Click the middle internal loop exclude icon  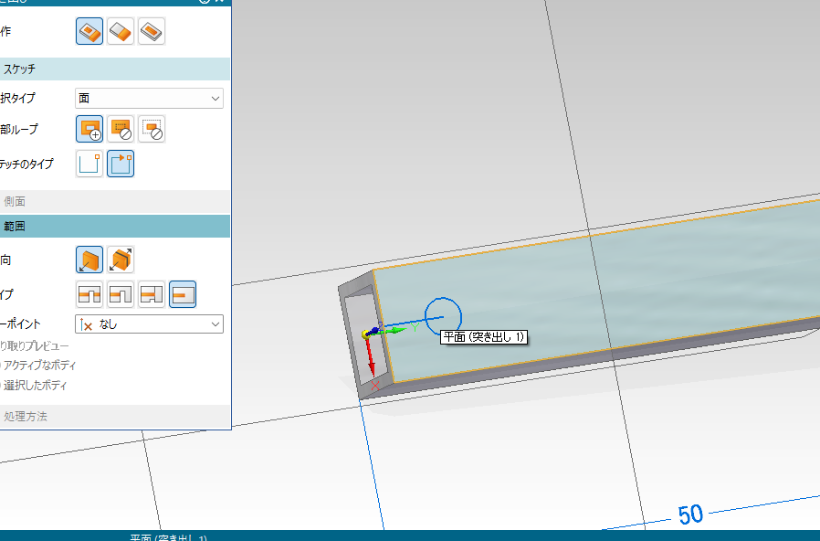[x=121, y=130]
